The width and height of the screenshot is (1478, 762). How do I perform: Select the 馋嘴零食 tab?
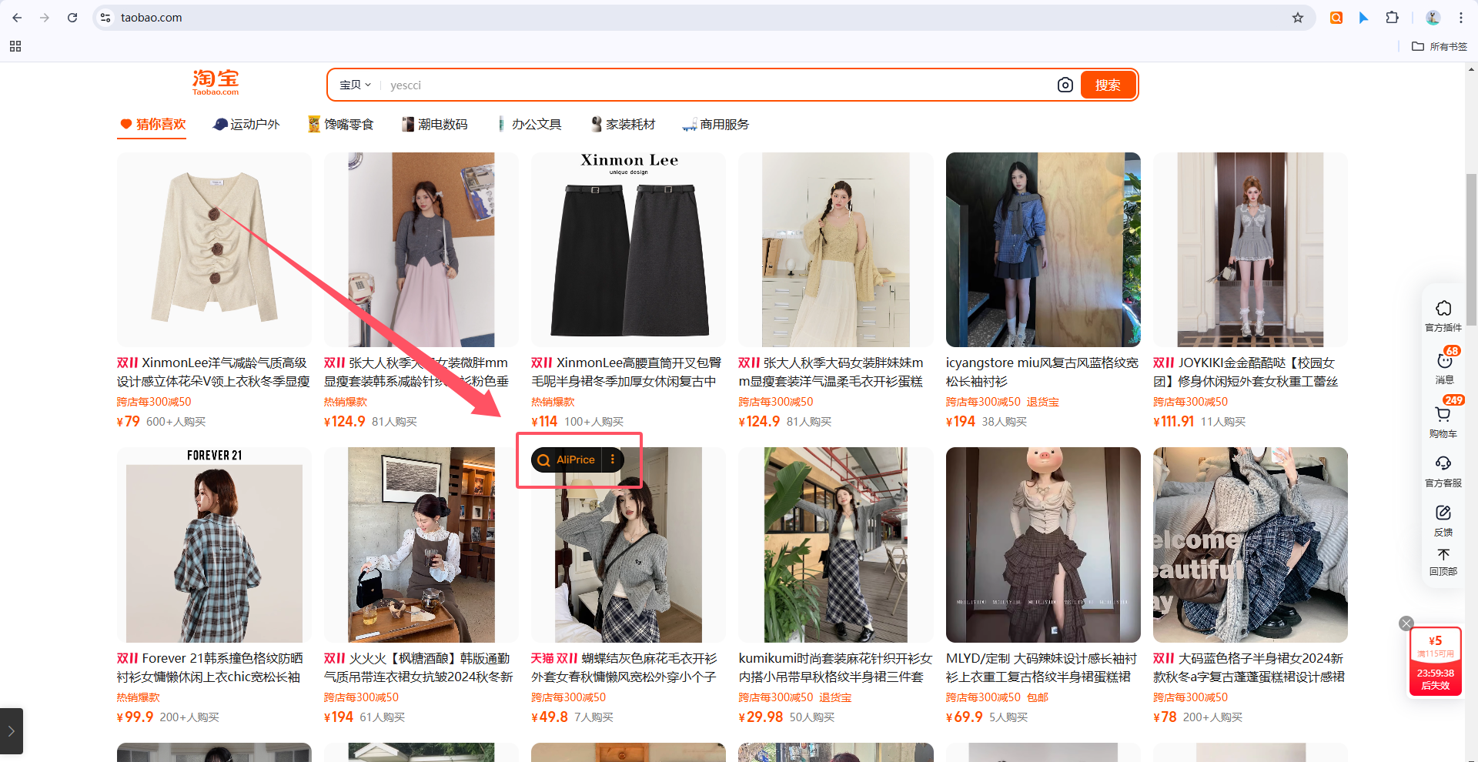[340, 124]
